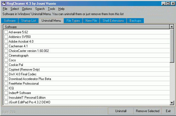This screenshot has width=176, height=116.
Task: Switch to the Startup List tab
Action: tap(29, 21)
